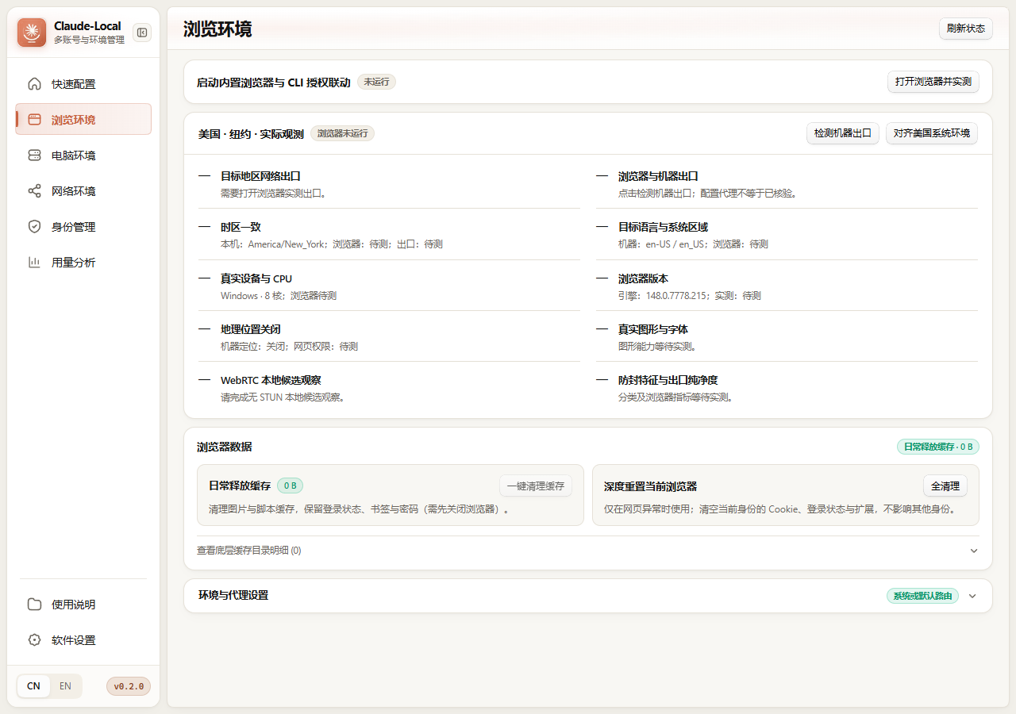
Task: Click the 一键清理缓存 button
Action: [x=536, y=486]
